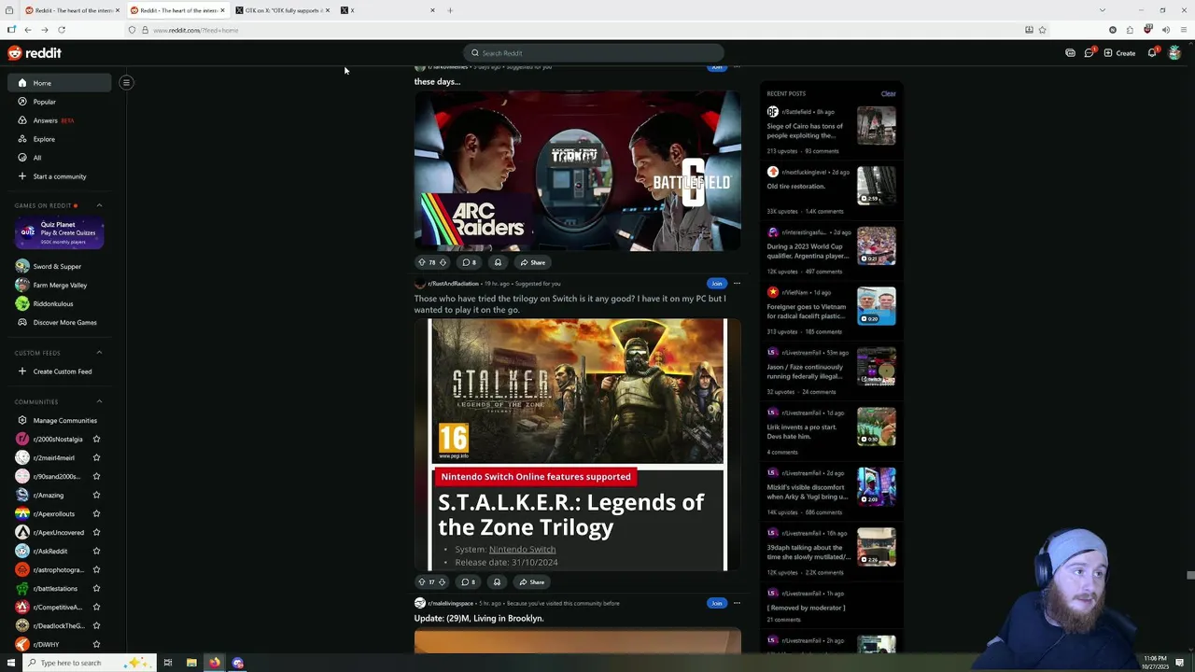1195x672 pixels.
Task: Toggle favorite star for r/Apexrollouts
Action: [x=96, y=513]
